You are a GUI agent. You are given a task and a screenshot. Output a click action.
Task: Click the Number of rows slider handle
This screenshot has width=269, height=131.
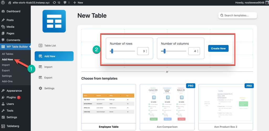(x=112, y=51)
